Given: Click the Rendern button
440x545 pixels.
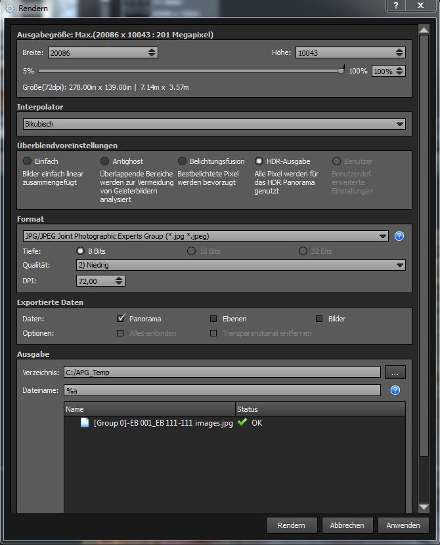Looking at the screenshot, I should 291,525.
